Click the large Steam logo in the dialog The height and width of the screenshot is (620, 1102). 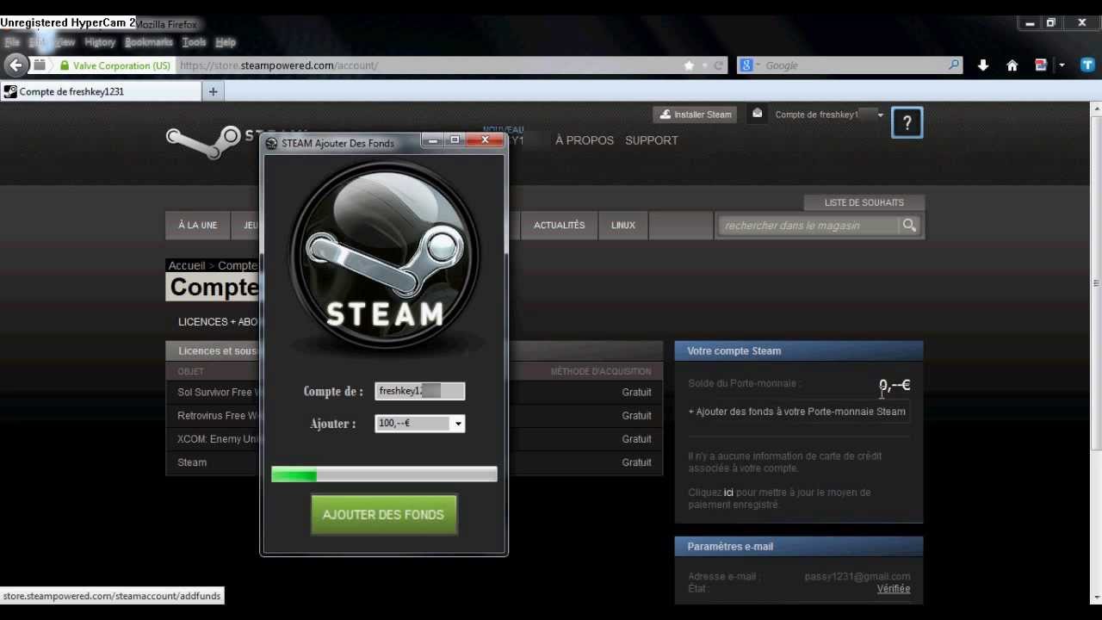[384, 257]
